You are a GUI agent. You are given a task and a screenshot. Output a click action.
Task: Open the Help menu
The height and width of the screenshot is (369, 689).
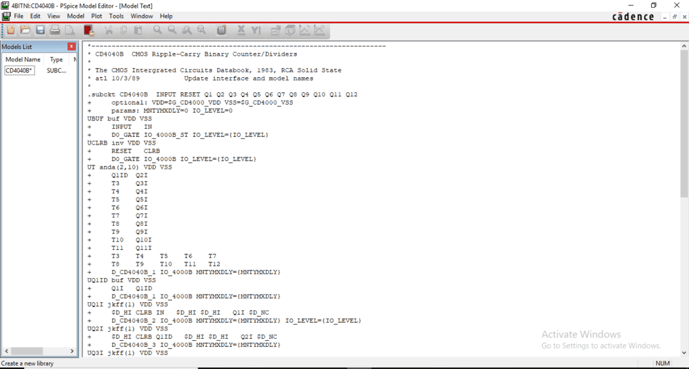click(x=166, y=17)
